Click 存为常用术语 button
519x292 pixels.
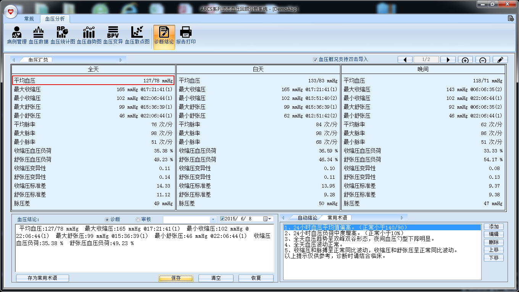[x=42, y=278]
